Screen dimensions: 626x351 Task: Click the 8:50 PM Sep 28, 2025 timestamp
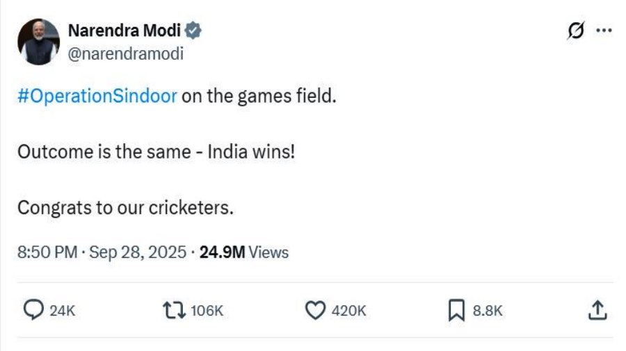(x=102, y=252)
